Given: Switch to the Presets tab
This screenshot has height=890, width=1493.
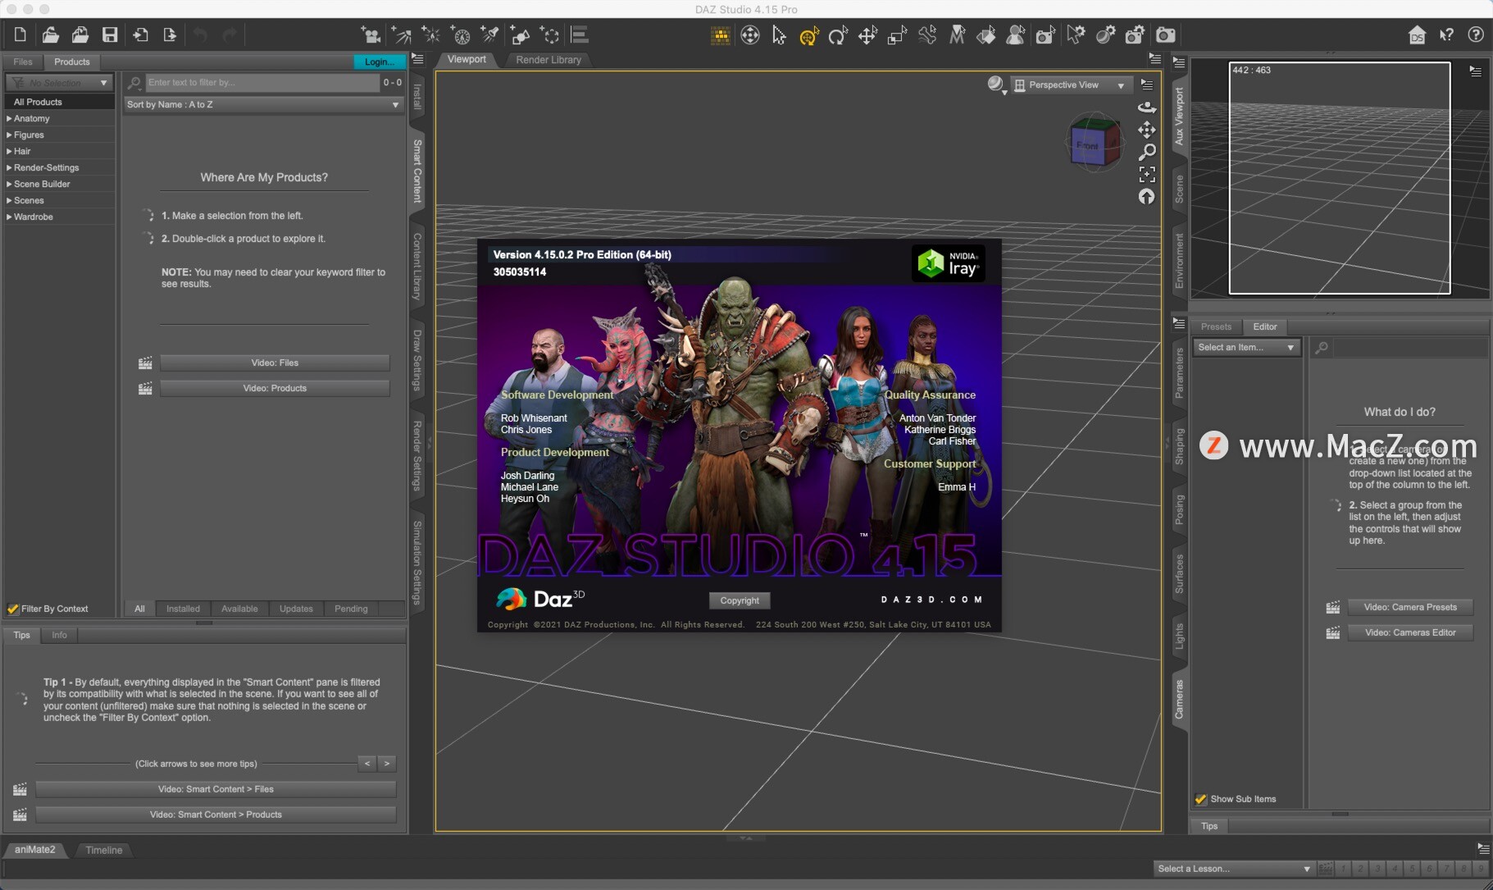Looking at the screenshot, I should tap(1216, 326).
